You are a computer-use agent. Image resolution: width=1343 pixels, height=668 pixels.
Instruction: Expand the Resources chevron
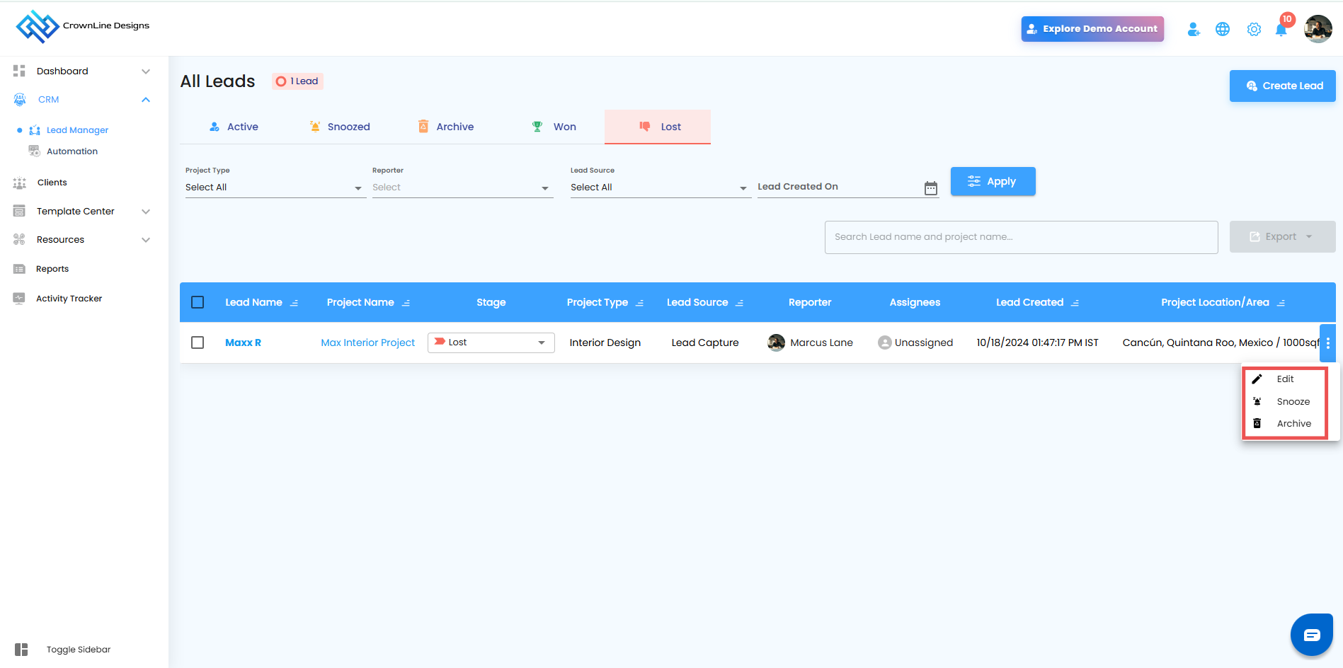pyautogui.click(x=146, y=240)
